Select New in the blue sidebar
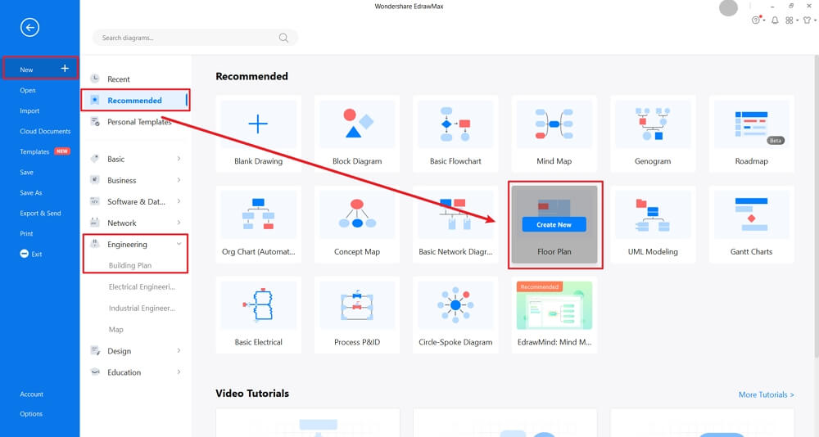819x437 pixels. coord(40,69)
